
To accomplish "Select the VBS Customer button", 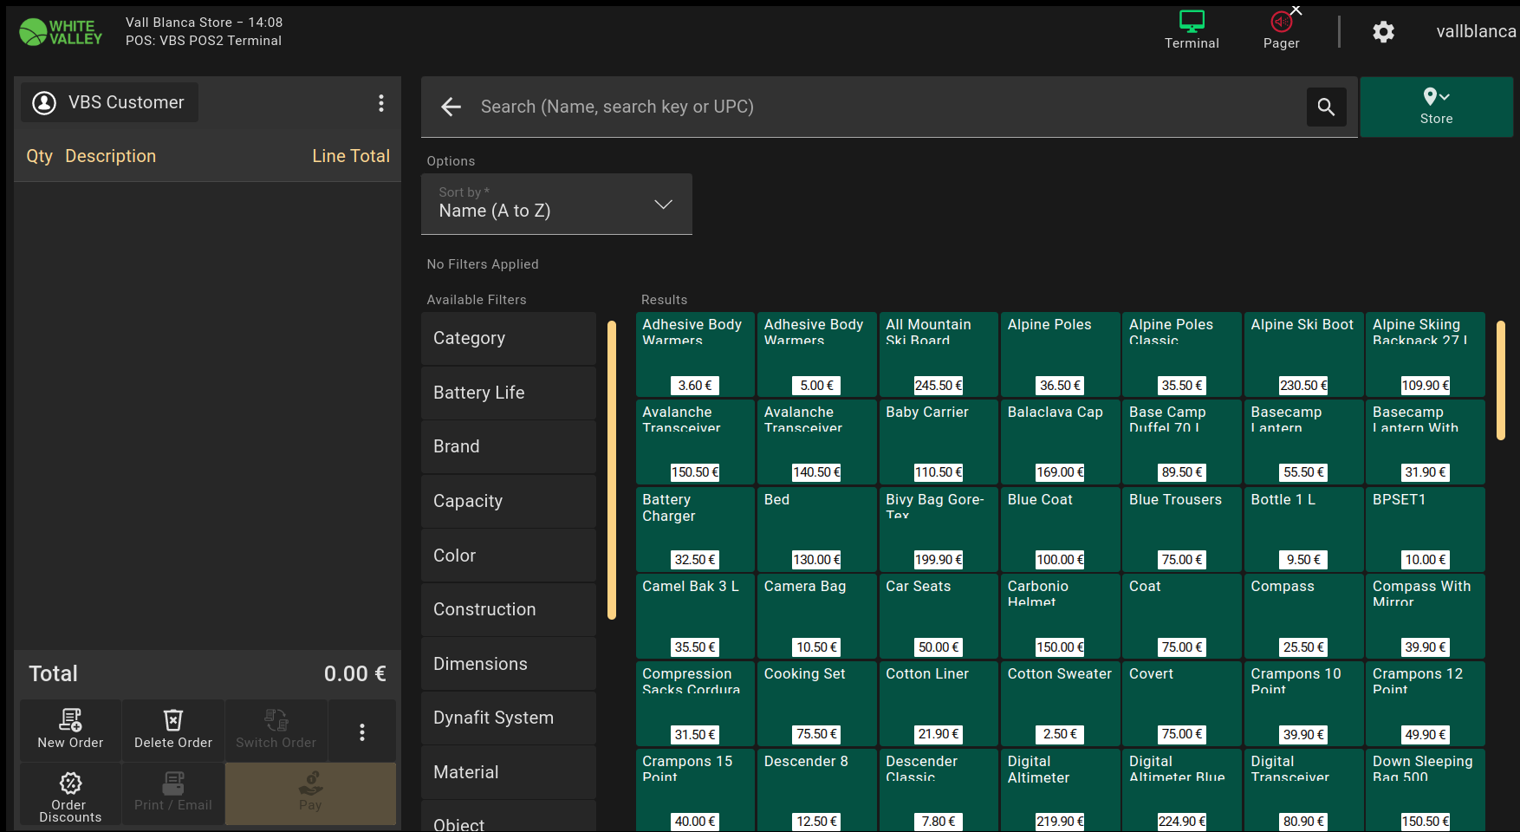I will pos(110,102).
